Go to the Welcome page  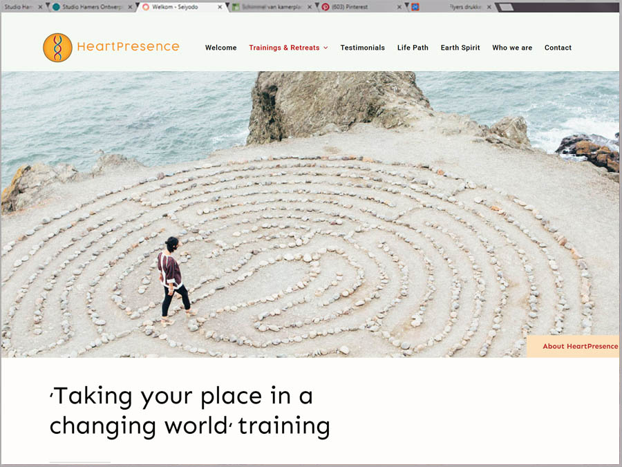click(220, 48)
